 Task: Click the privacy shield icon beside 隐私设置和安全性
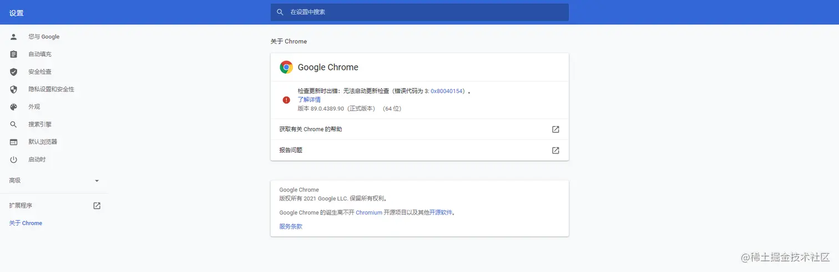pos(14,89)
